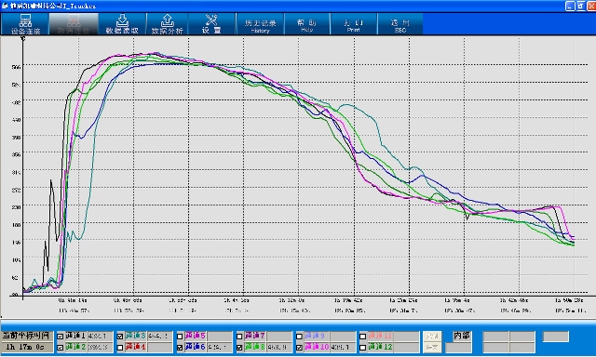Toggle the magenta channel 10 checkbox
The height and width of the screenshot is (357, 596).
point(299,348)
